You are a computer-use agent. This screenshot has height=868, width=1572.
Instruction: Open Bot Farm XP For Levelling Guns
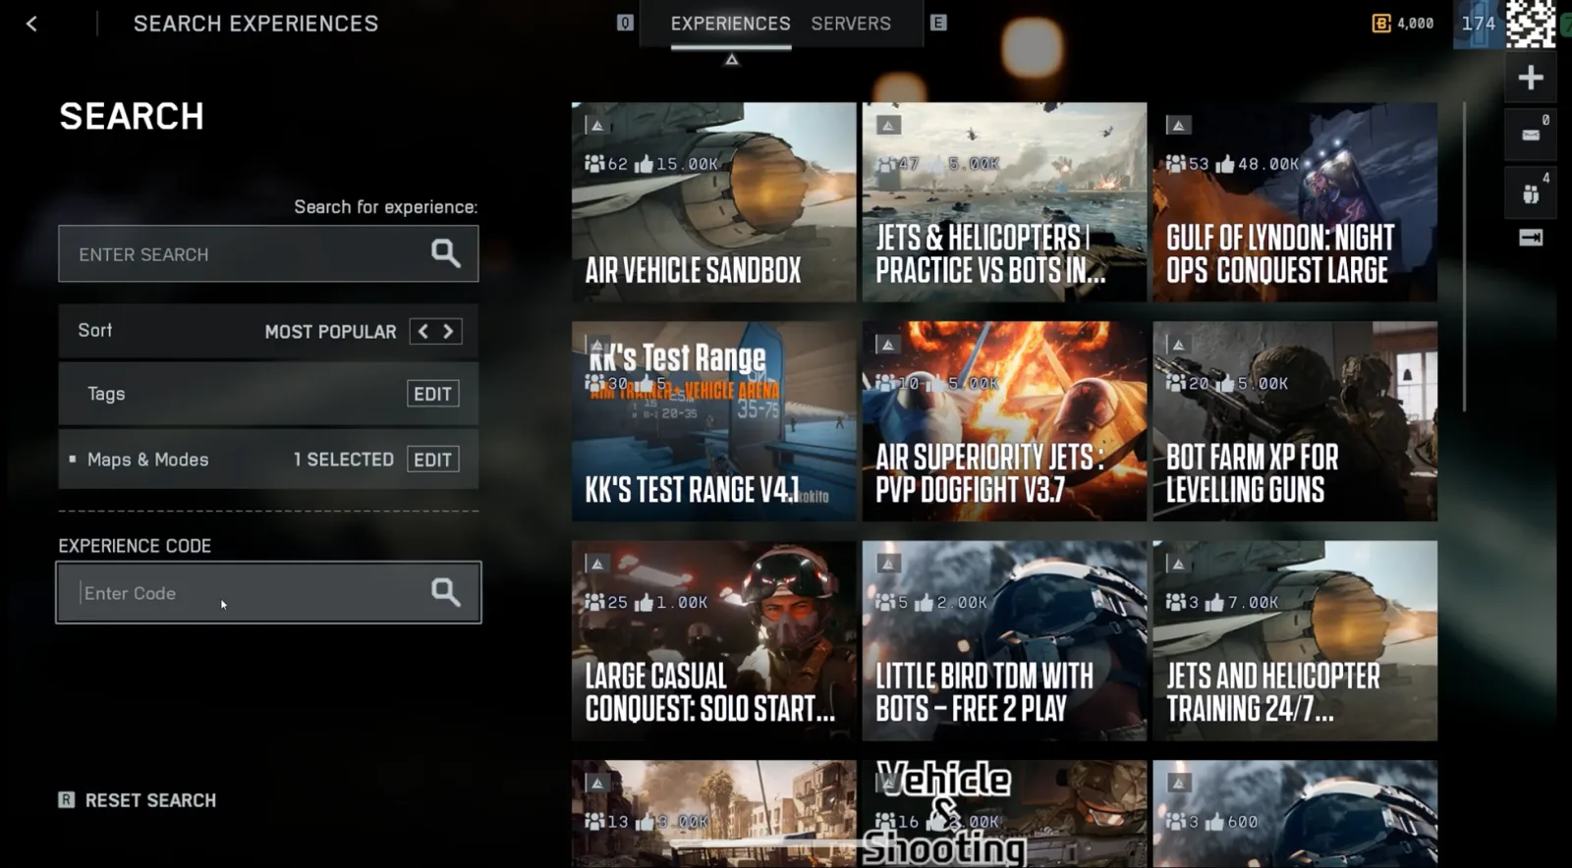(x=1294, y=421)
